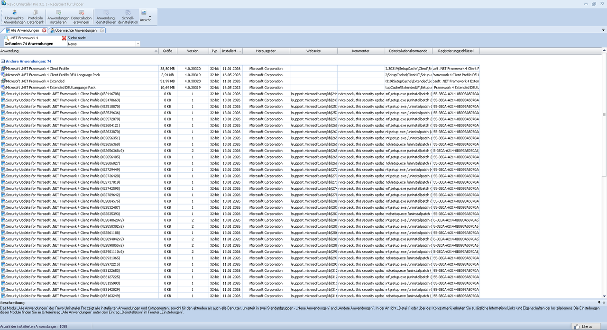Click the Webseite column header
The image size is (607, 330).
tap(313, 51)
